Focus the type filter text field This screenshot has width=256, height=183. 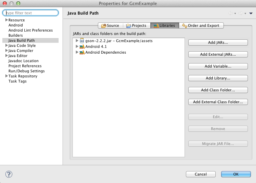pos(31,13)
